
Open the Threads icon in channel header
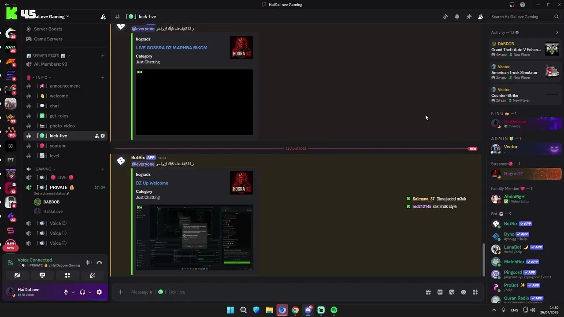445,17
